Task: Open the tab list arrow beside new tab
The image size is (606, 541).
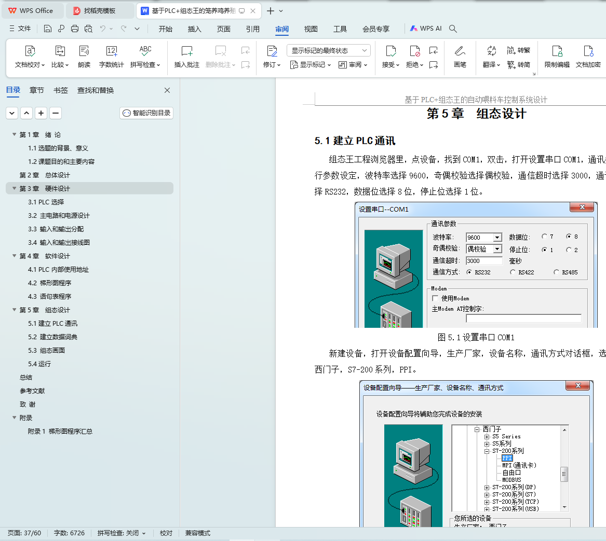Action: coord(281,11)
